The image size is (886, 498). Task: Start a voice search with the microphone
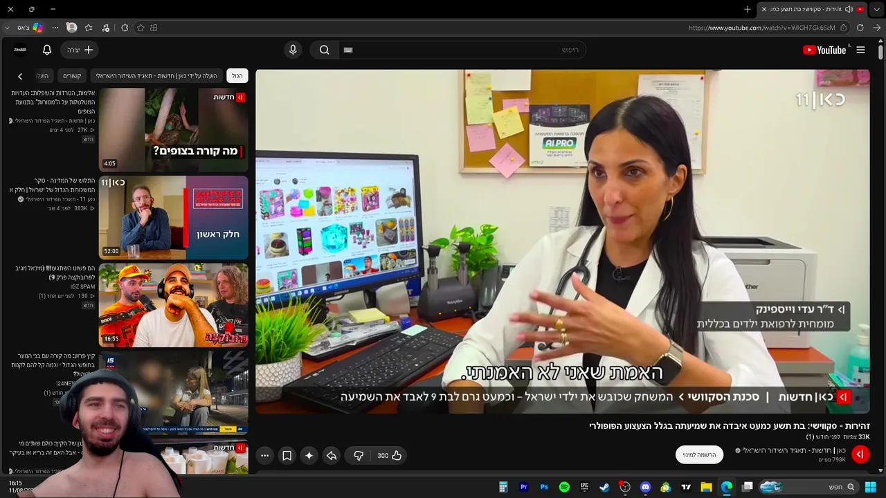pos(293,50)
